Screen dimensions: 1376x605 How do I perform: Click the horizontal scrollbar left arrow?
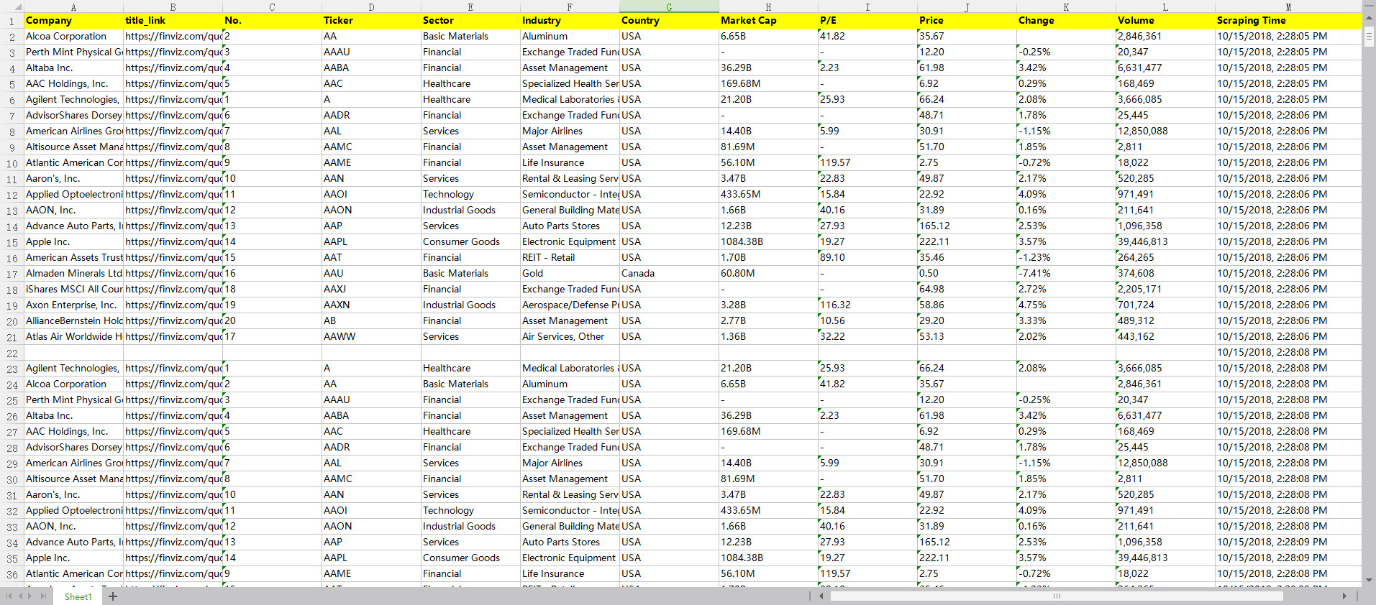click(x=821, y=596)
